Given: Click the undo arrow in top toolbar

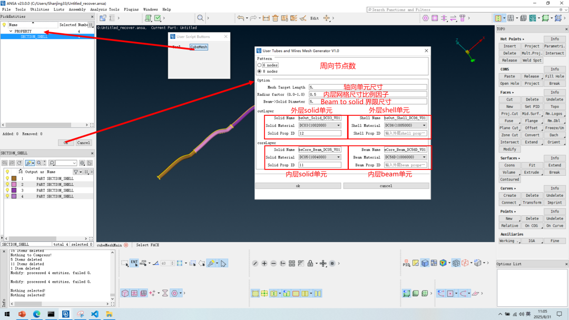Looking at the screenshot, I should (241, 18).
